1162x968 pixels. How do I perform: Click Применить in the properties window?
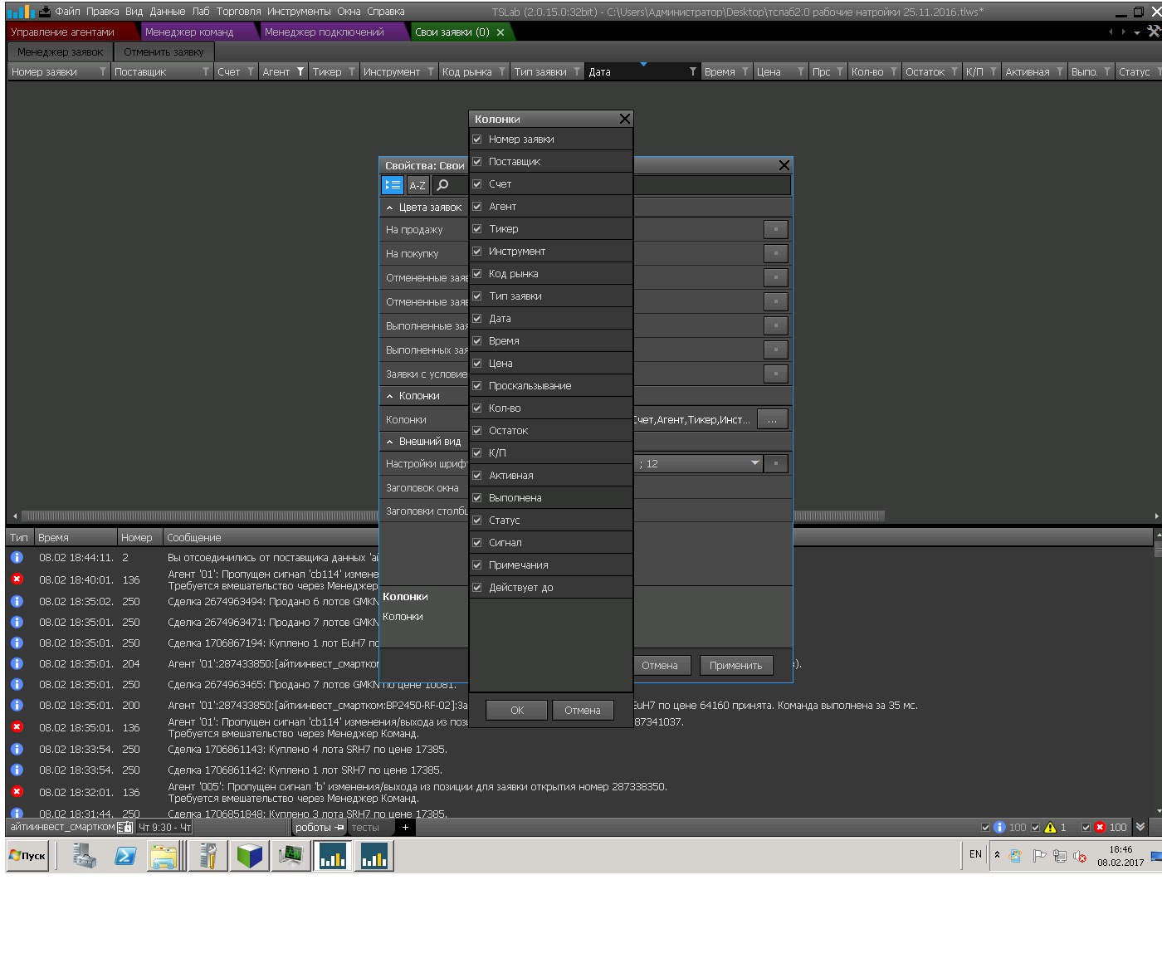tap(736, 666)
